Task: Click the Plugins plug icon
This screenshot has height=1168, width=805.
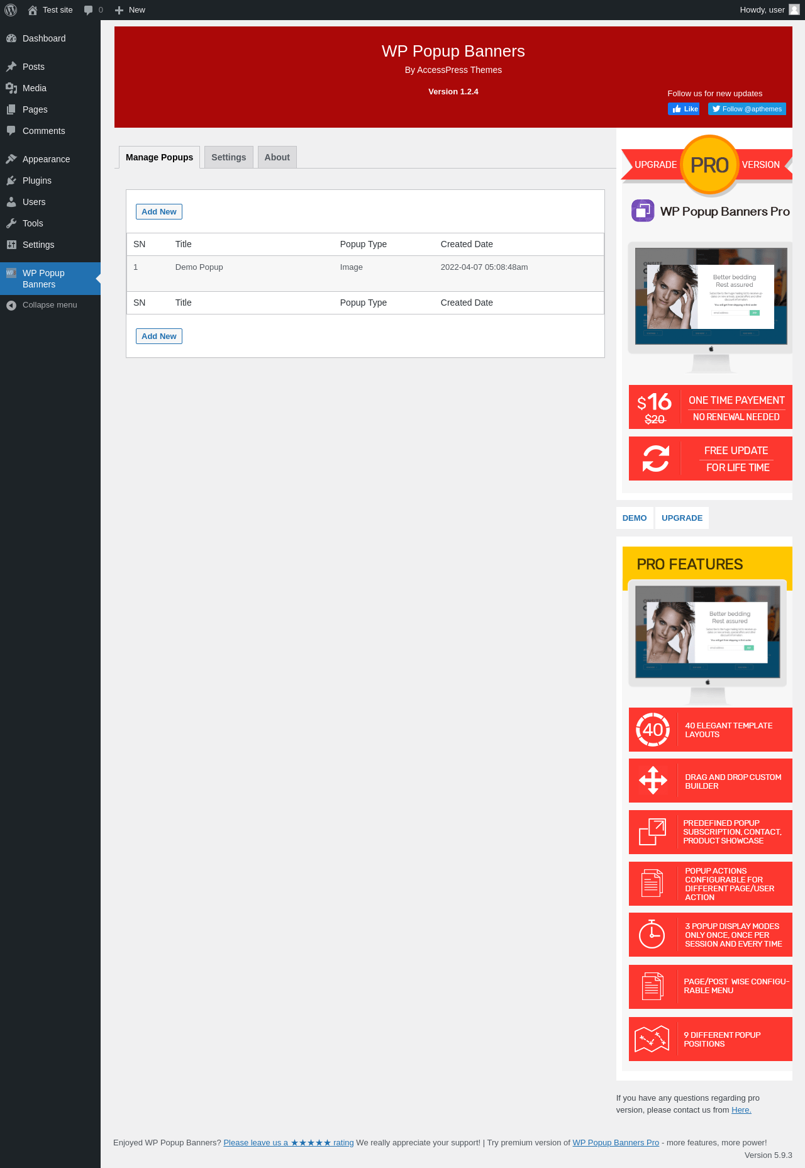Action: pos(11,181)
